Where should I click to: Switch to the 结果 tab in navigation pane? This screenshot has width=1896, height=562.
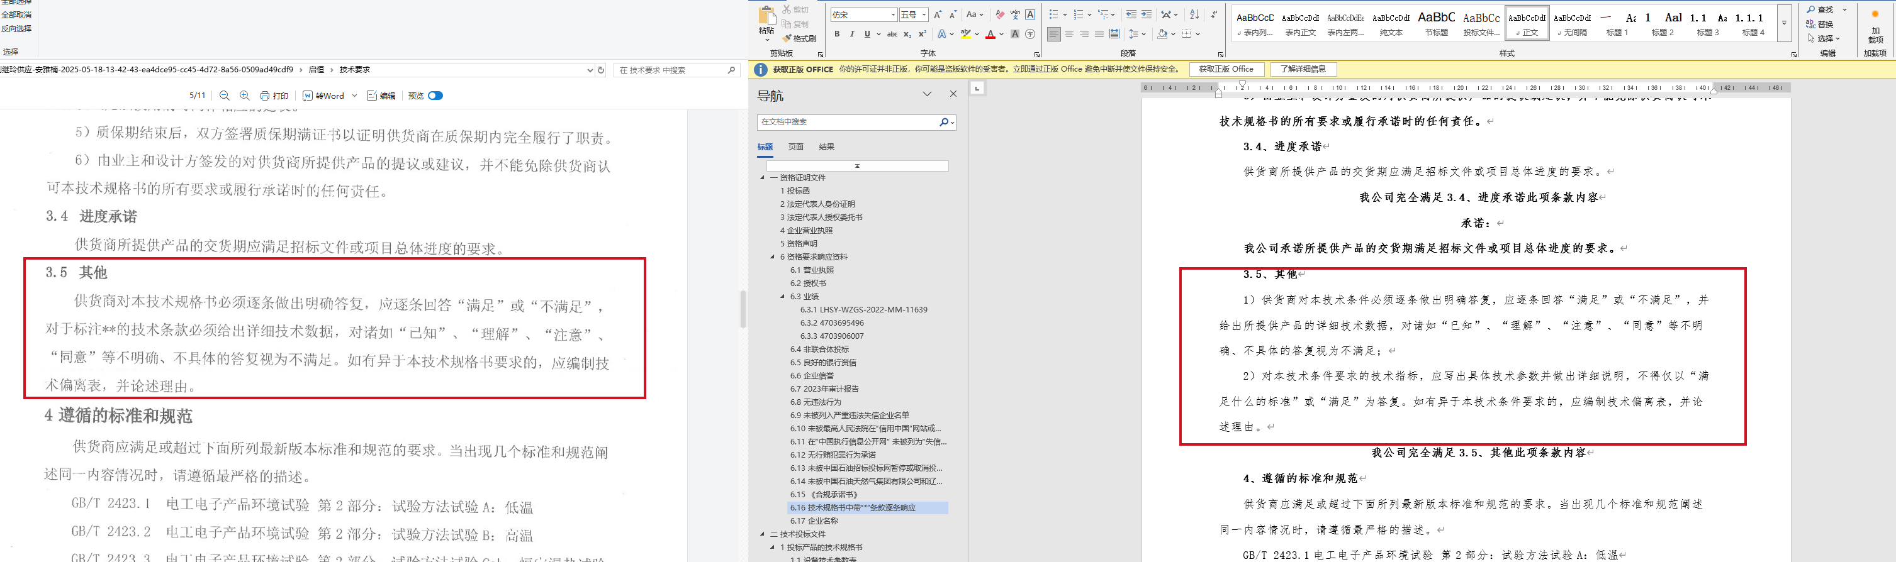pyautogui.click(x=827, y=147)
